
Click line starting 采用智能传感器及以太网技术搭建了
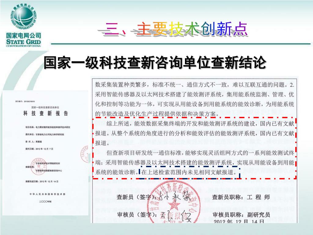click(194, 94)
